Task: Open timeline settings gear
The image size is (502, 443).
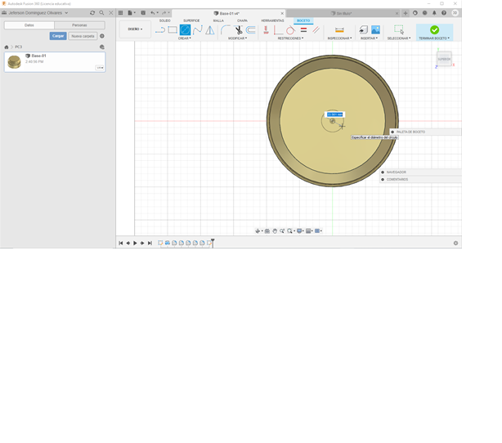Action: (455, 244)
